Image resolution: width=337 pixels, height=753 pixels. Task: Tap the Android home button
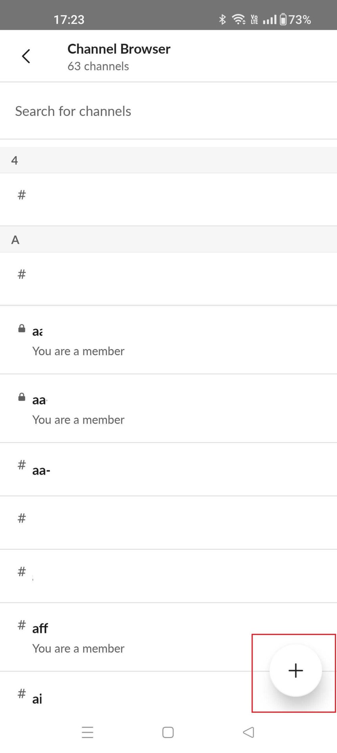[168, 732]
